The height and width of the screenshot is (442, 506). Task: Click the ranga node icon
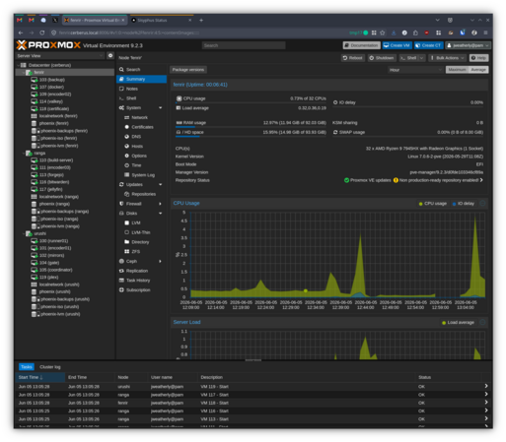coord(29,154)
